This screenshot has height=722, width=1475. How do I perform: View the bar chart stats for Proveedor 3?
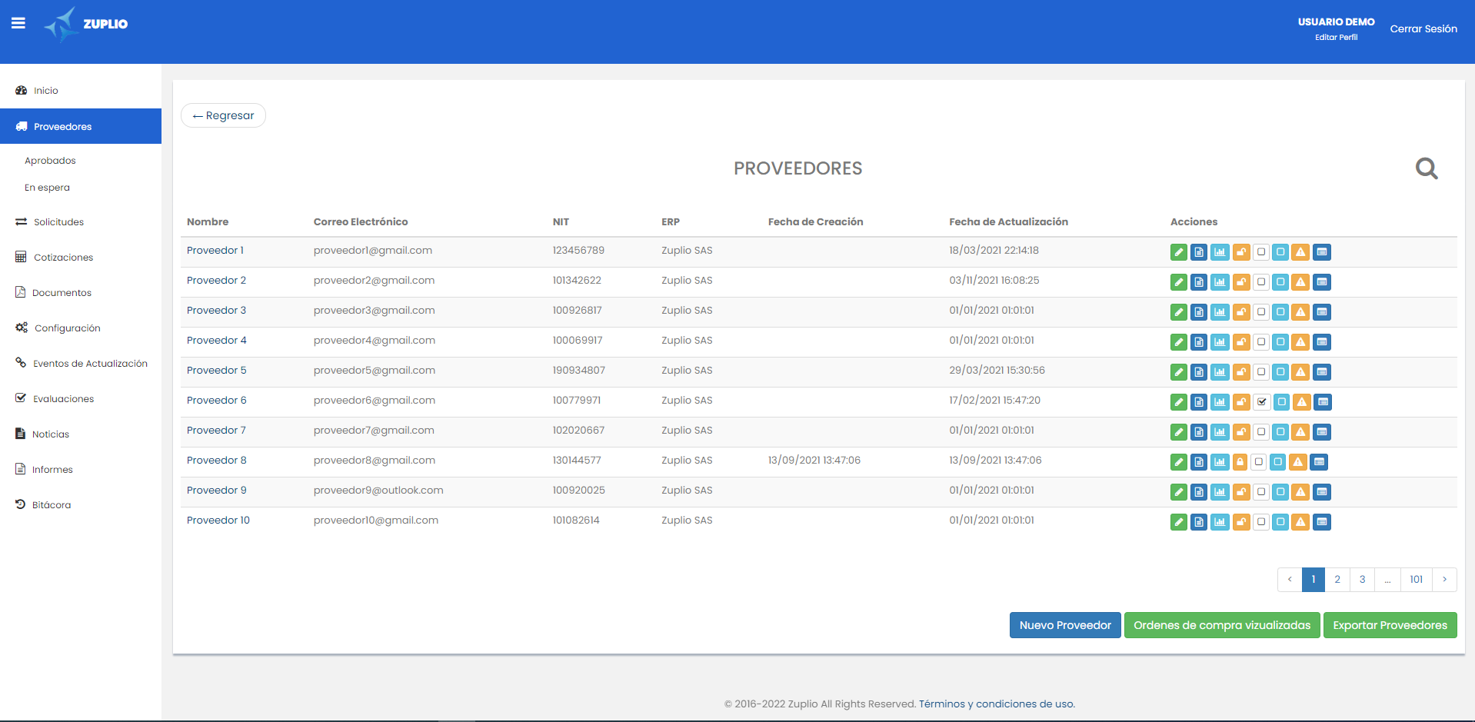pos(1220,312)
